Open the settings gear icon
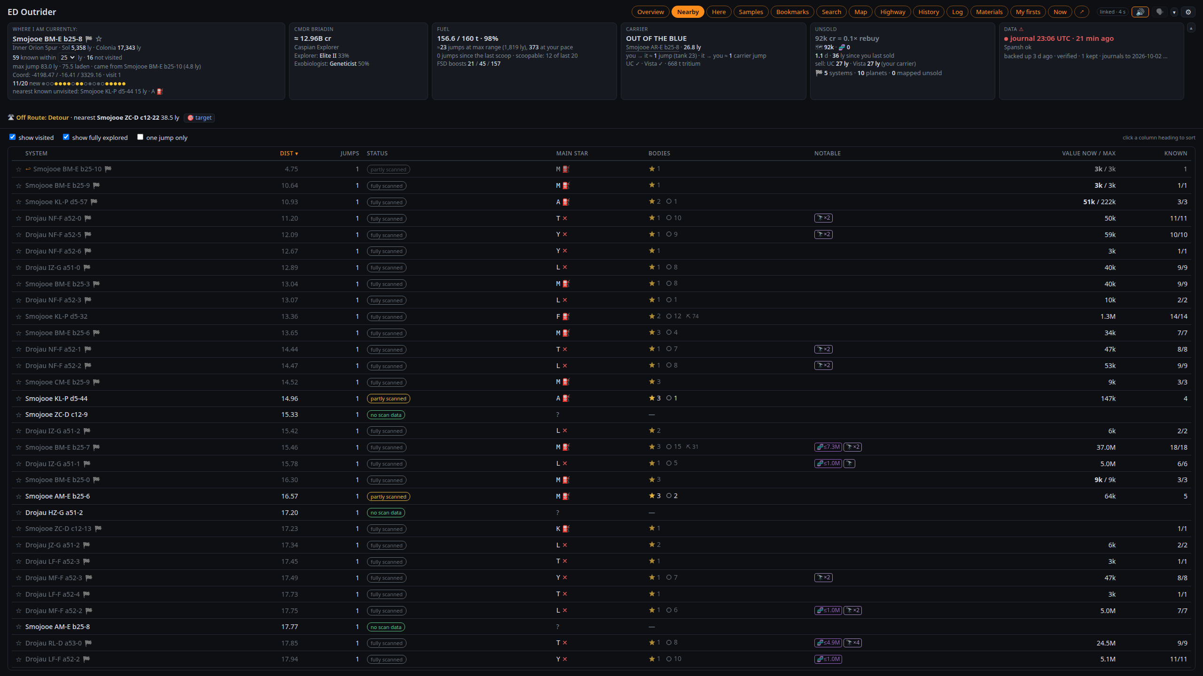 (1188, 12)
